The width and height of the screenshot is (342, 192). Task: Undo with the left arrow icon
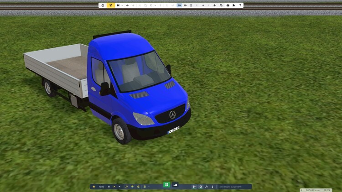(x=127, y=5)
